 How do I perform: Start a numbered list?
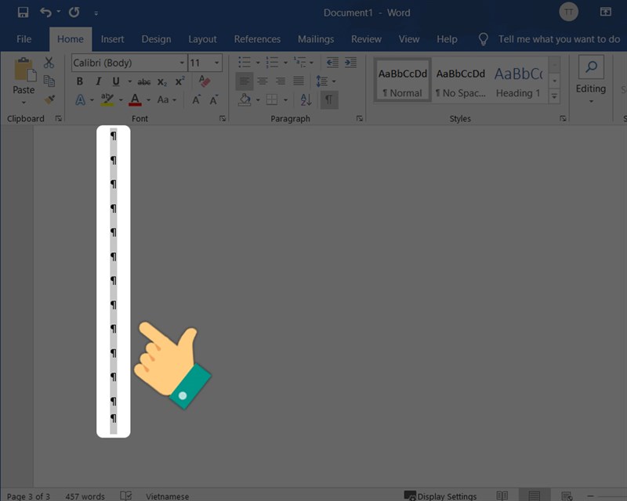(272, 63)
